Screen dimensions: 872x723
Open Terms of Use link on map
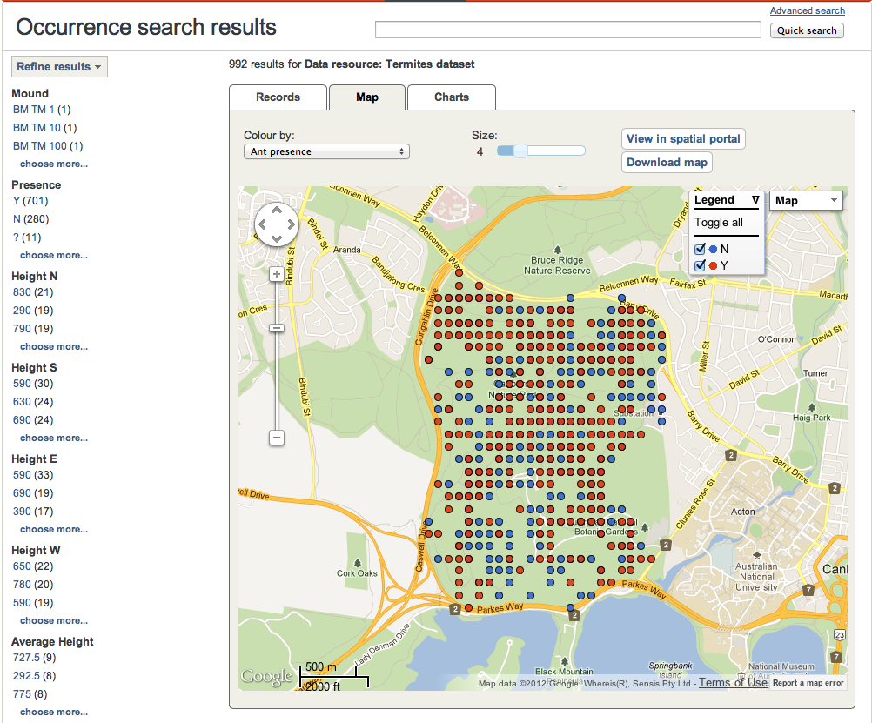[x=733, y=682]
